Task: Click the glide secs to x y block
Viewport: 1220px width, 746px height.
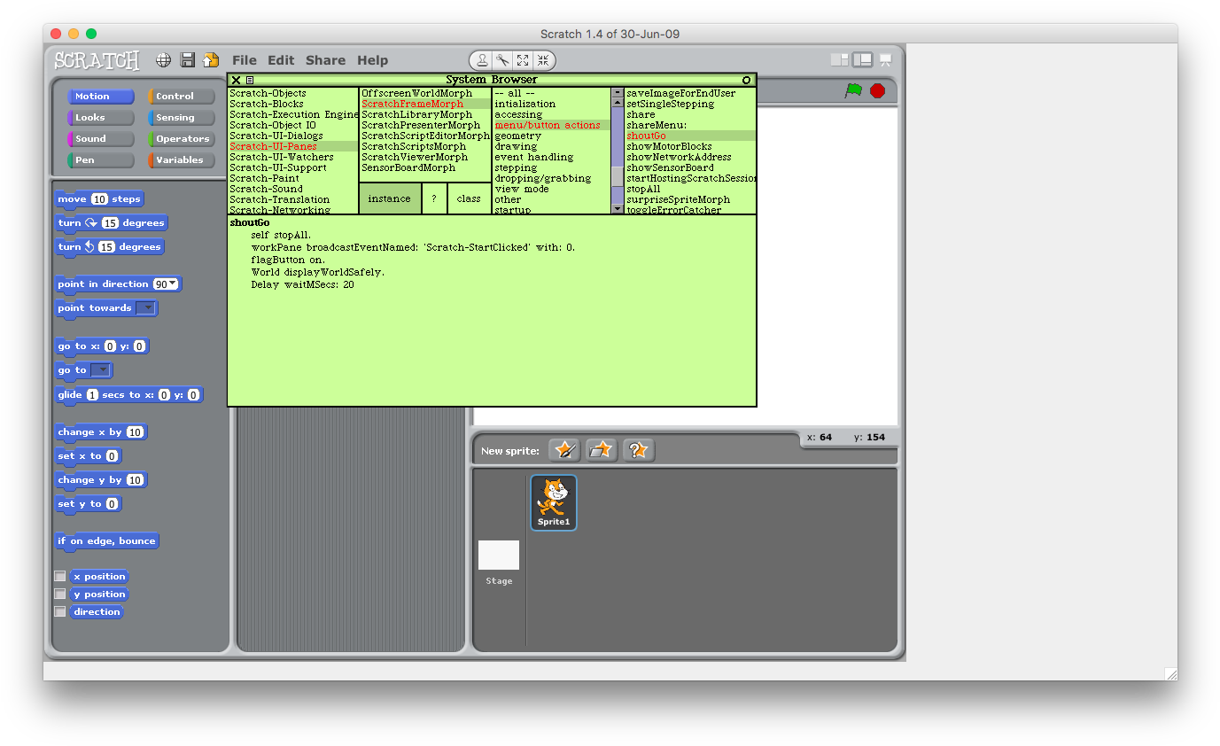Action: 128,395
